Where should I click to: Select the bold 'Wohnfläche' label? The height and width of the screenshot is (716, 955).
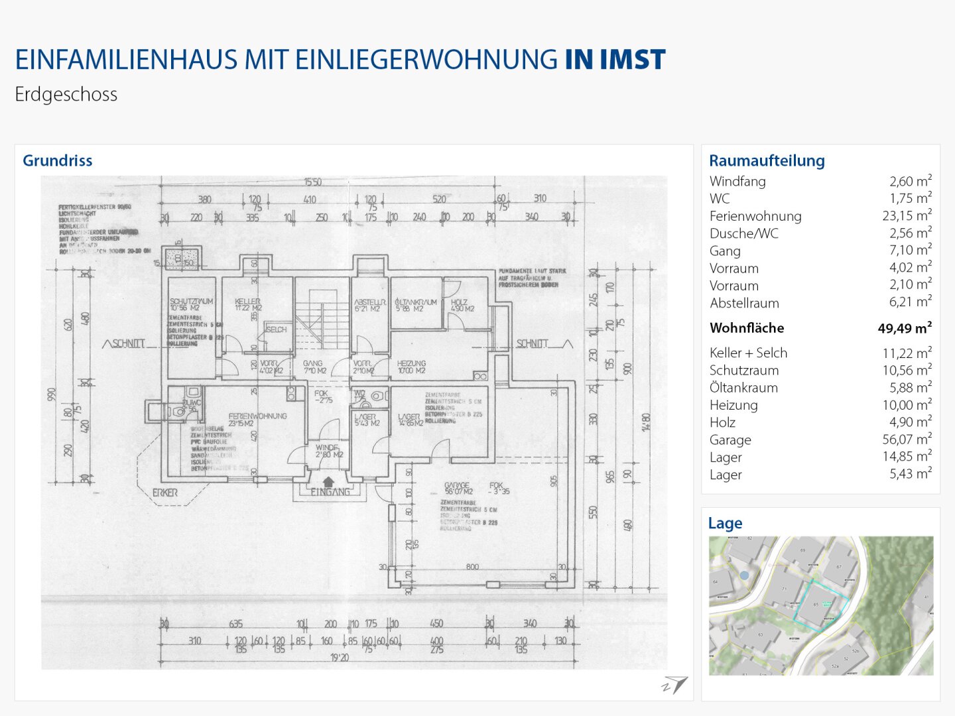pyautogui.click(x=747, y=328)
